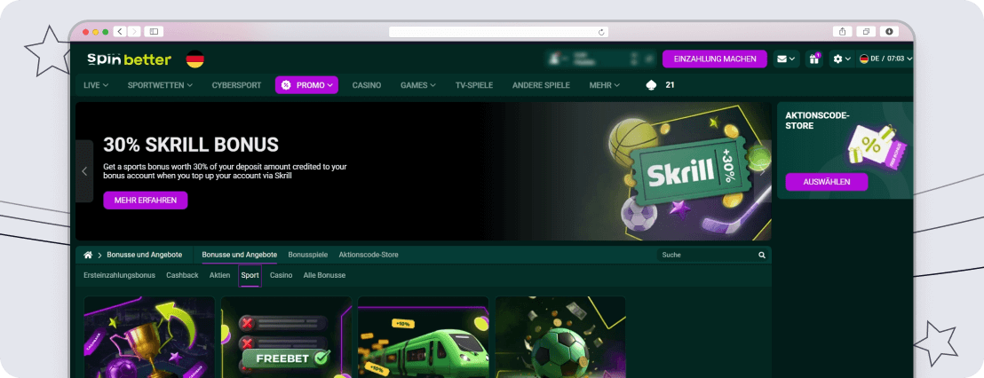Click the browser forward arrow
This screenshot has height=378, width=984.
tap(134, 31)
